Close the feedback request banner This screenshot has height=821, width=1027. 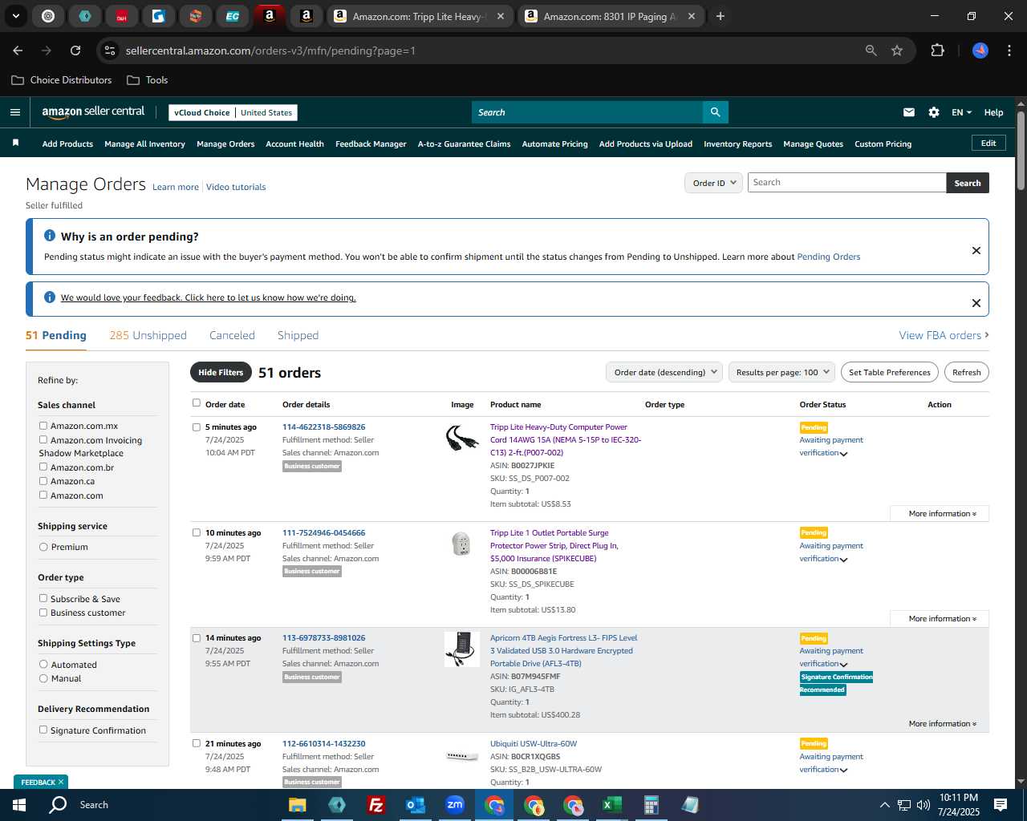pyautogui.click(x=976, y=303)
